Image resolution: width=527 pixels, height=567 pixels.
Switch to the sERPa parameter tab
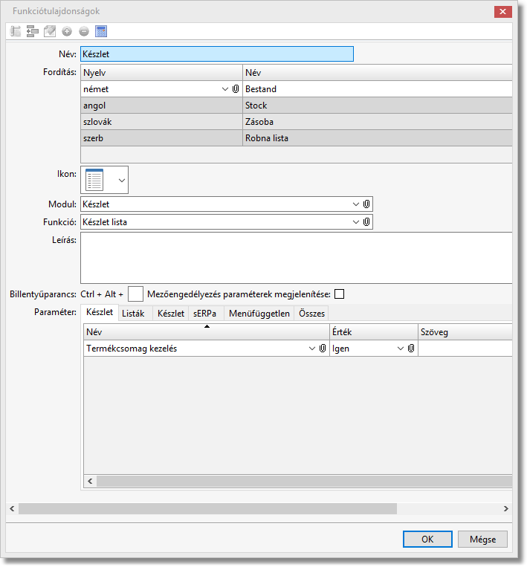point(204,314)
